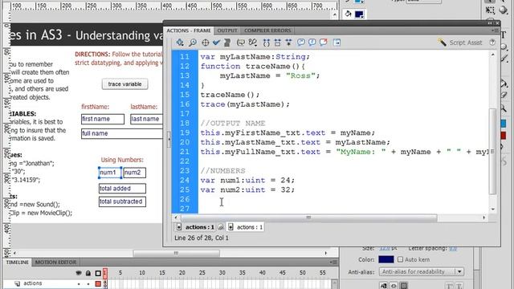This screenshot has height=289, width=514.
Task: Select the Paint Bucket tool in tools panel
Action: pos(504,83)
